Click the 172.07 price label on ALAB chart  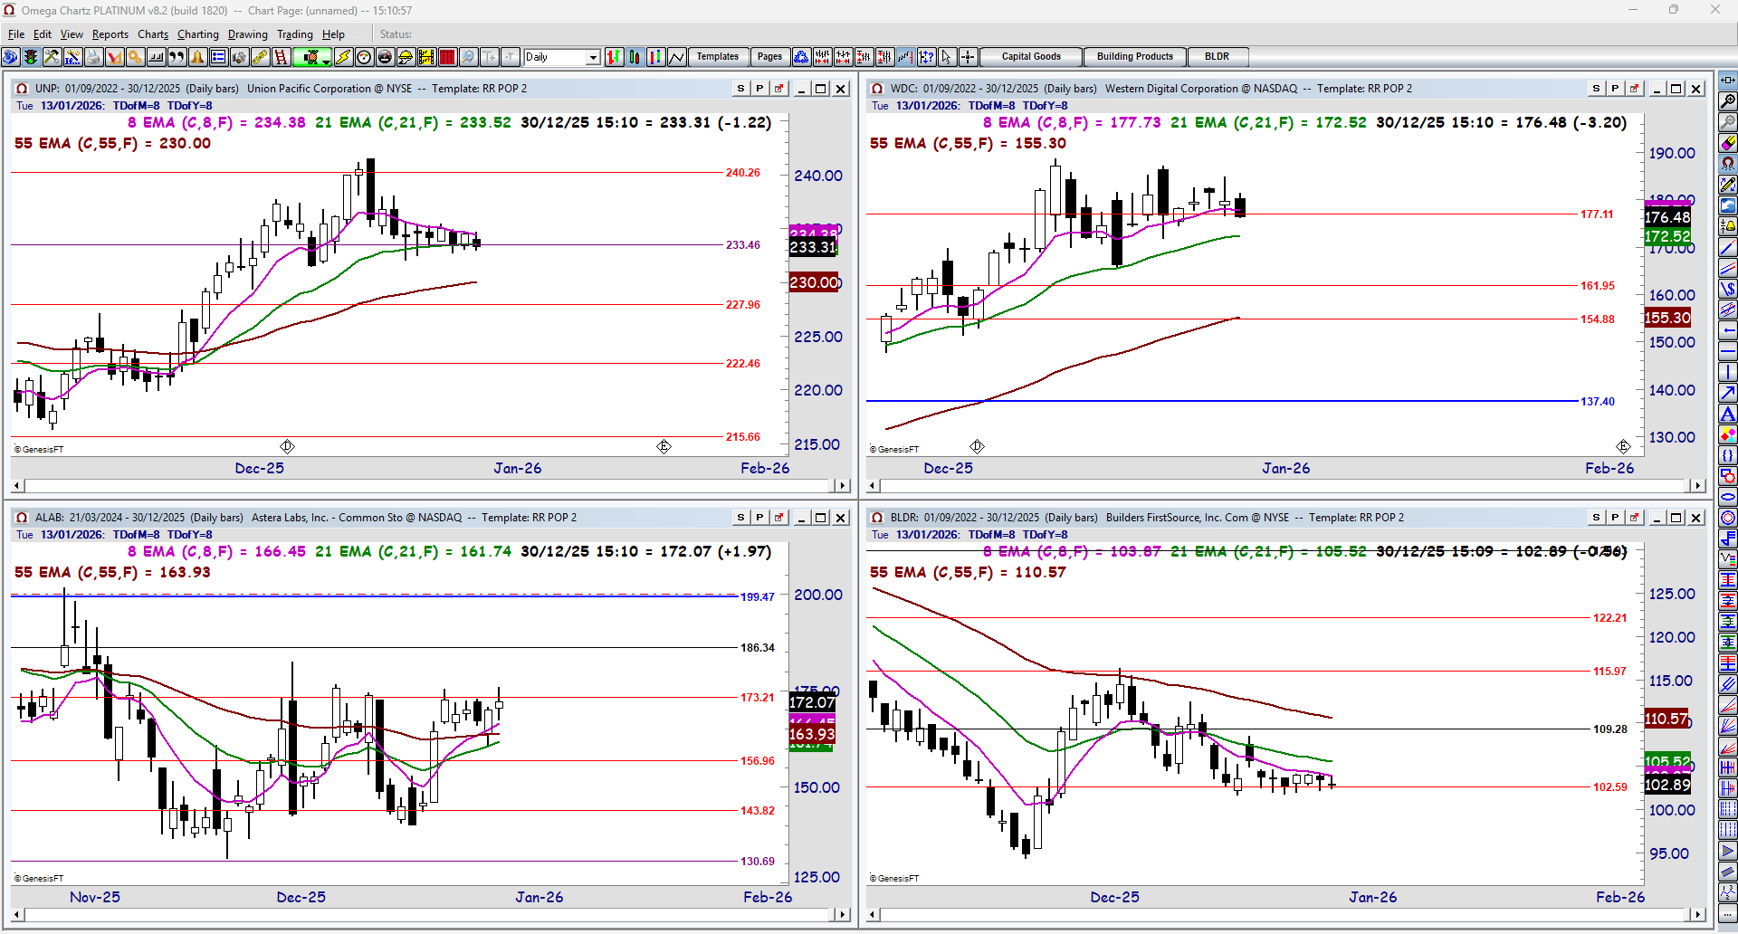coord(812,702)
